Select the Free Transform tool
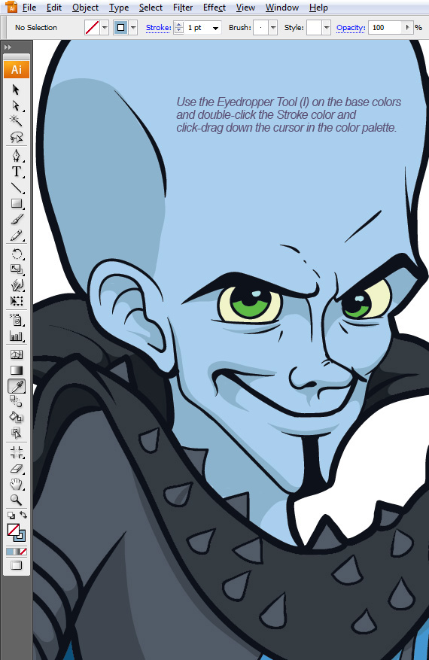 pos(16,301)
